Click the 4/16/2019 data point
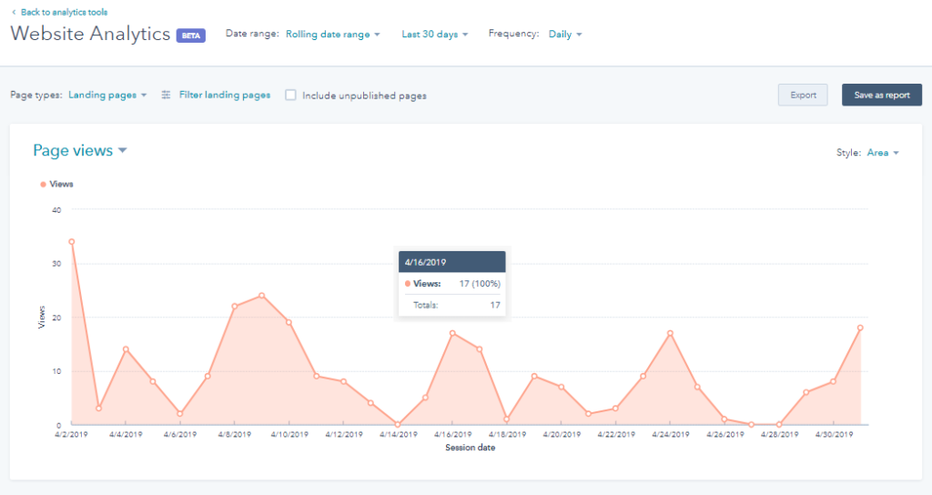Viewport: 932px width, 495px height. point(453,333)
